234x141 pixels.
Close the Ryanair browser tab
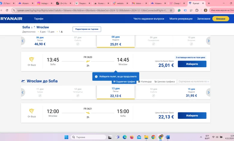click(203, 3)
